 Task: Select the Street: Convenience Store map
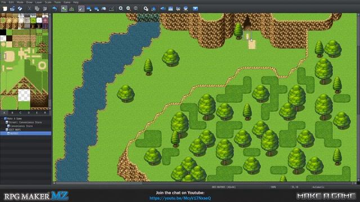point(25,122)
